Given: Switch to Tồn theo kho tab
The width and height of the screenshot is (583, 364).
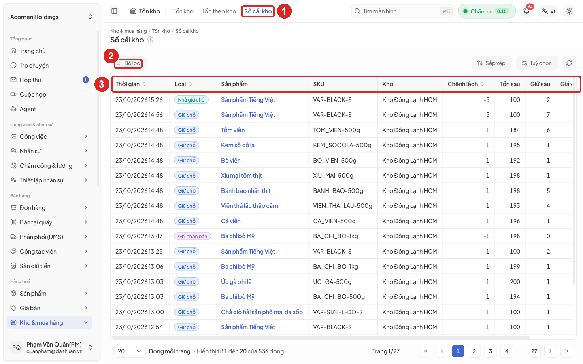Looking at the screenshot, I should 219,11.
